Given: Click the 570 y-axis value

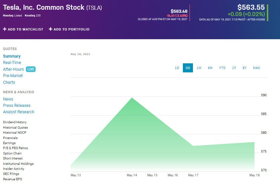Looking at the screenshot, I should tap(264, 170).
